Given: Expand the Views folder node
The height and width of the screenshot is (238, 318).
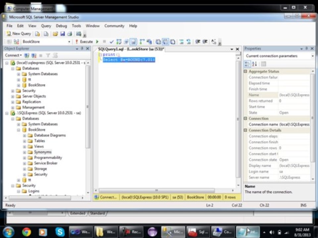Looking at the screenshot, I should (x=25, y=146).
